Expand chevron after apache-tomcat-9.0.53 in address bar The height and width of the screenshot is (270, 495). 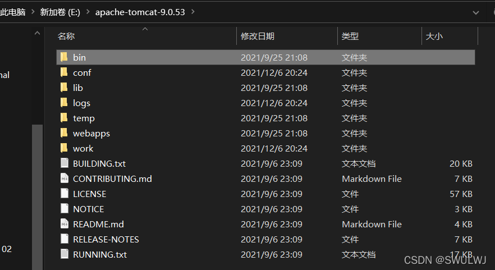[193, 12]
